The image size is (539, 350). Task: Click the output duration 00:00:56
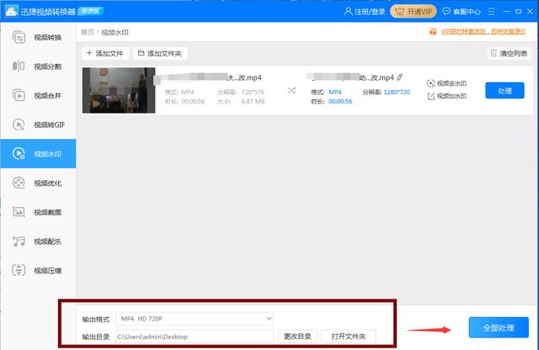click(x=340, y=101)
